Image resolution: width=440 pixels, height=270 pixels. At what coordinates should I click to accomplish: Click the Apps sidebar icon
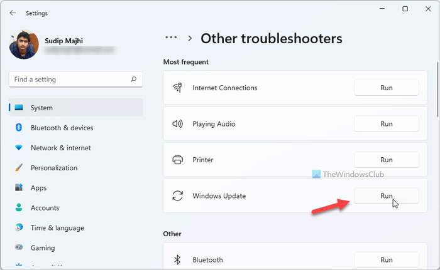pos(19,188)
